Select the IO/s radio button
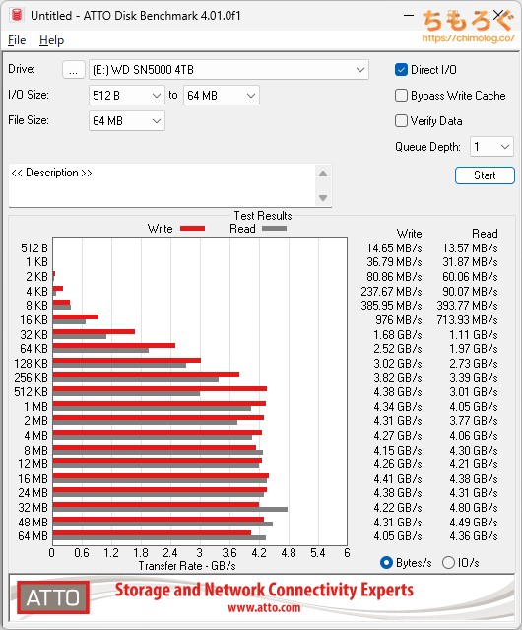 (x=448, y=563)
